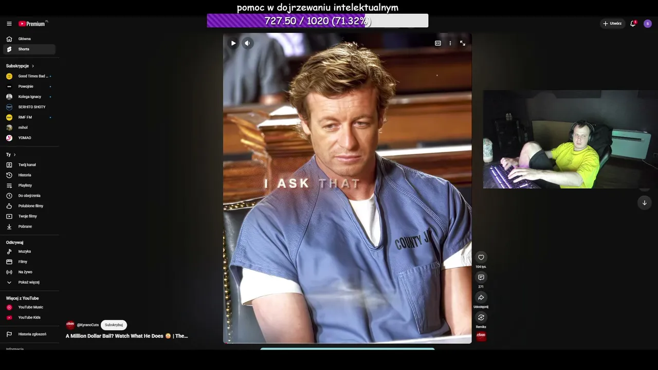Image resolution: width=658 pixels, height=370 pixels.
Task: Open Pobrane downloads
Action: [29, 227]
